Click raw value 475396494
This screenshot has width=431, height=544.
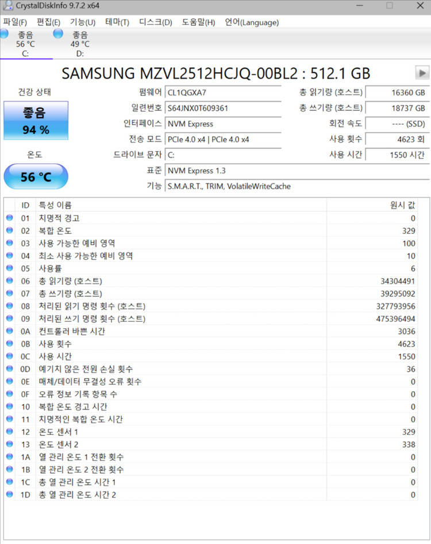[x=395, y=319]
